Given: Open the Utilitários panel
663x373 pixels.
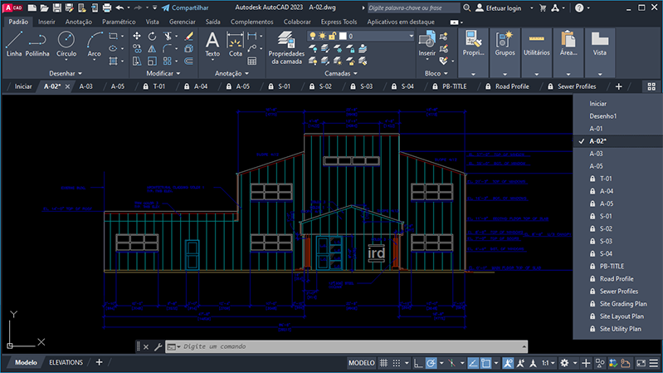Looking at the screenshot, I should [x=537, y=52].
